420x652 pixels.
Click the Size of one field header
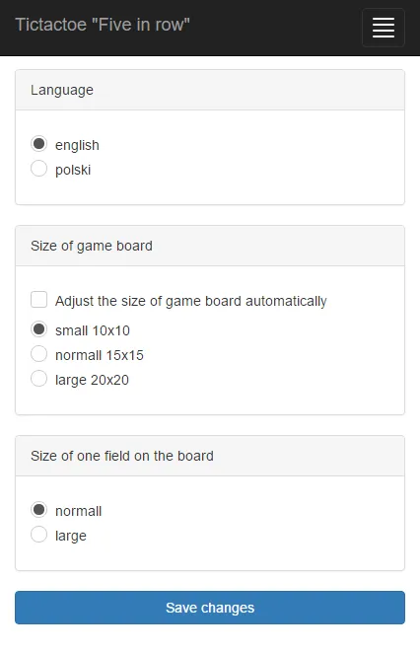click(210, 456)
